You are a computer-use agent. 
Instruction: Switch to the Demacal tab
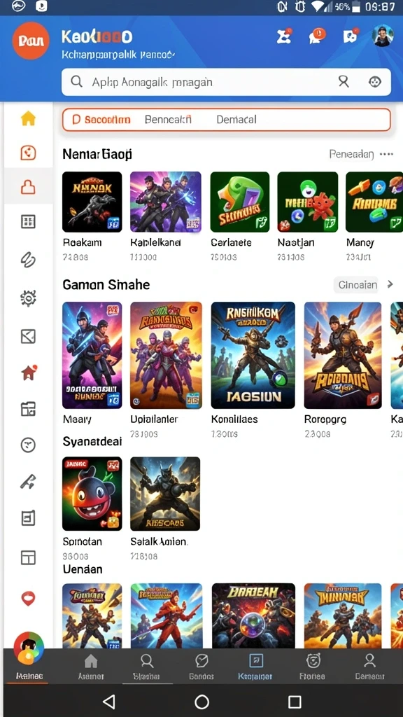coord(236,119)
